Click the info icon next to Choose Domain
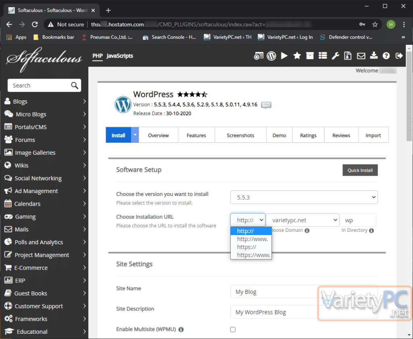The image size is (413, 339). [307, 231]
